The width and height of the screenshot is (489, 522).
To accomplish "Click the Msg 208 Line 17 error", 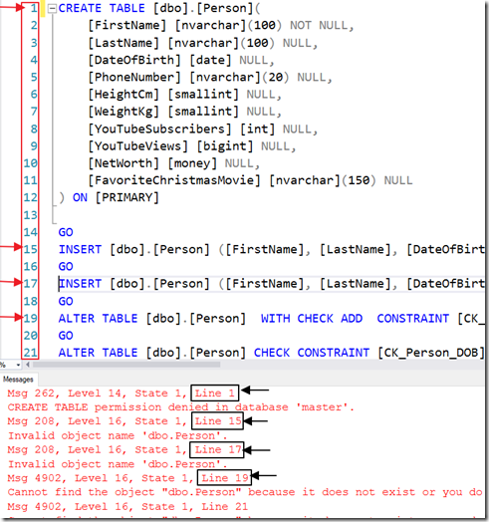I will pos(124,449).
